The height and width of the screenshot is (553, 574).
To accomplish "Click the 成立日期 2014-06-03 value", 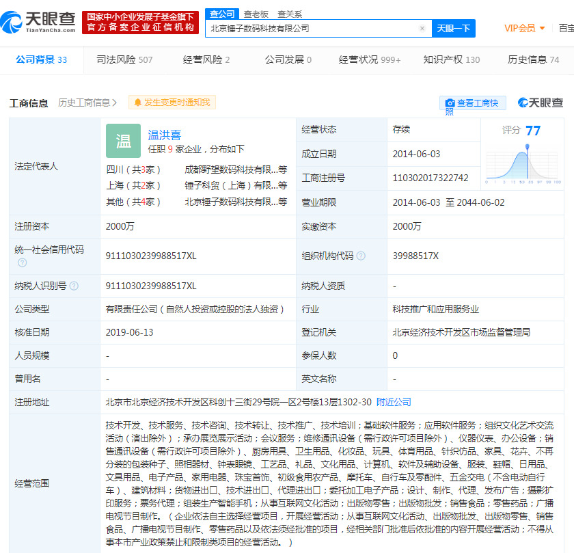I will (416, 154).
